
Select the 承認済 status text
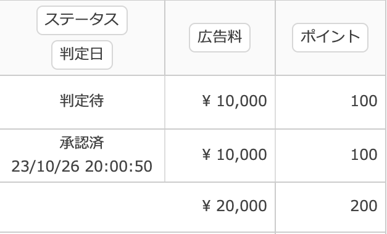[x=82, y=143]
